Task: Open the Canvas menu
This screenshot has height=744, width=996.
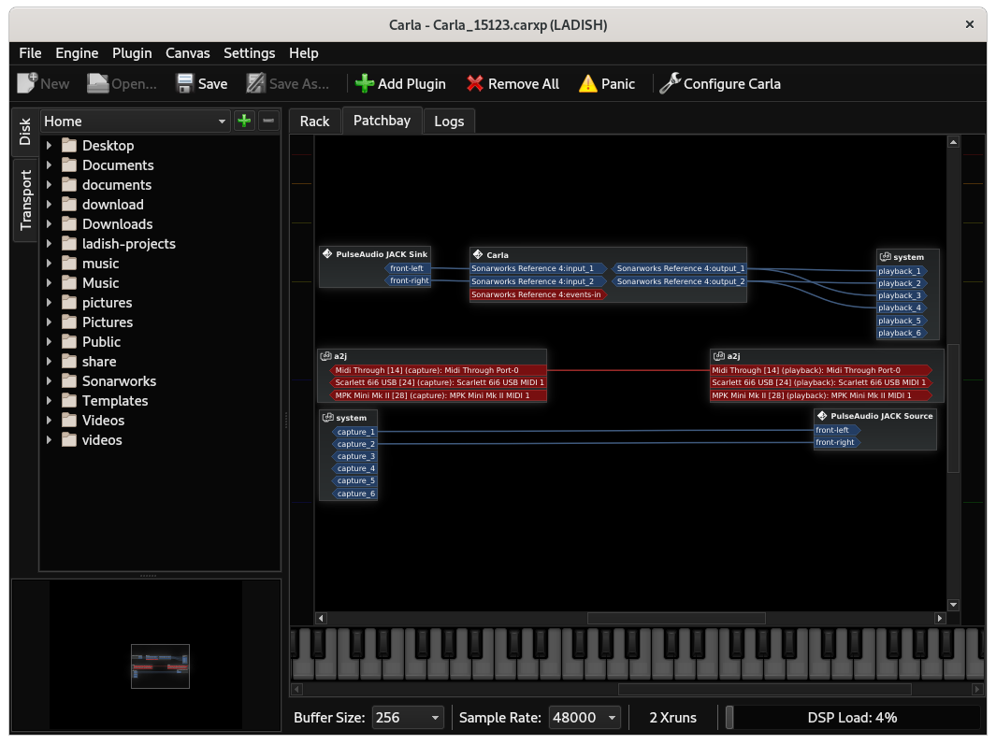Action: [x=187, y=52]
